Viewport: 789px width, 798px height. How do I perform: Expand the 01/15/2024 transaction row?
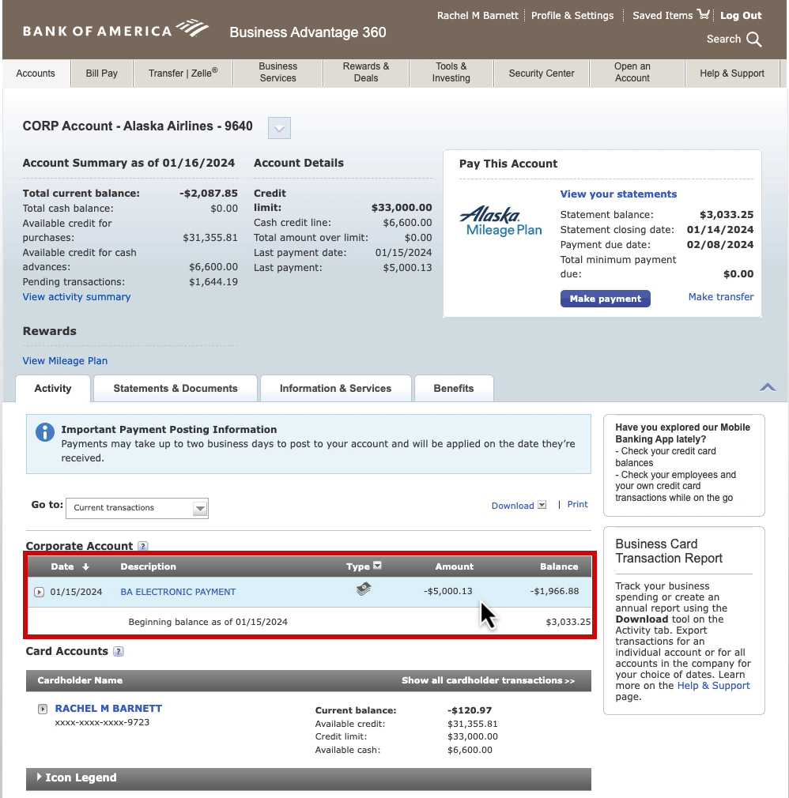(39, 592)
